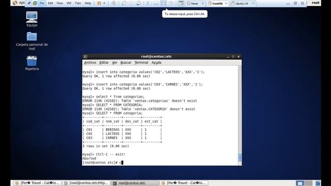Viewport: 331px width, 186px height.
Task: Take a VM snapshot icon
Action: click(x=124, y=3)
